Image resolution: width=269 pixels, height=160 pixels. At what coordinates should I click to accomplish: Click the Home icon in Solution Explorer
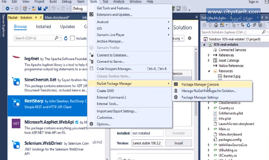[x=216, y=25]
